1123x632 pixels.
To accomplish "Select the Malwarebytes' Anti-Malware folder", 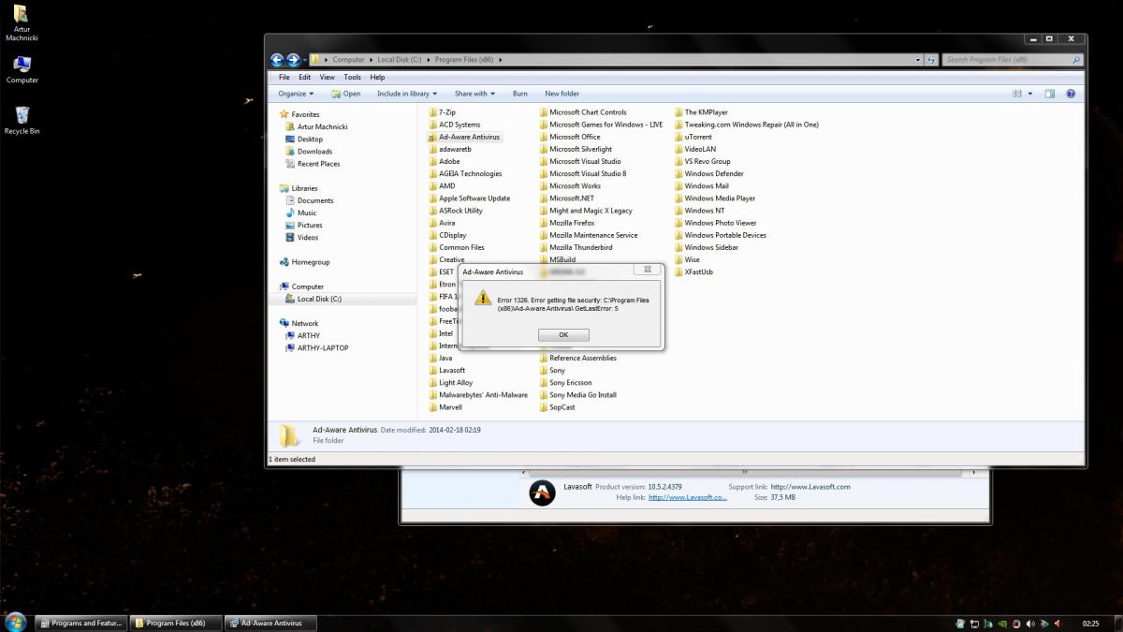I will pos(478,395).
